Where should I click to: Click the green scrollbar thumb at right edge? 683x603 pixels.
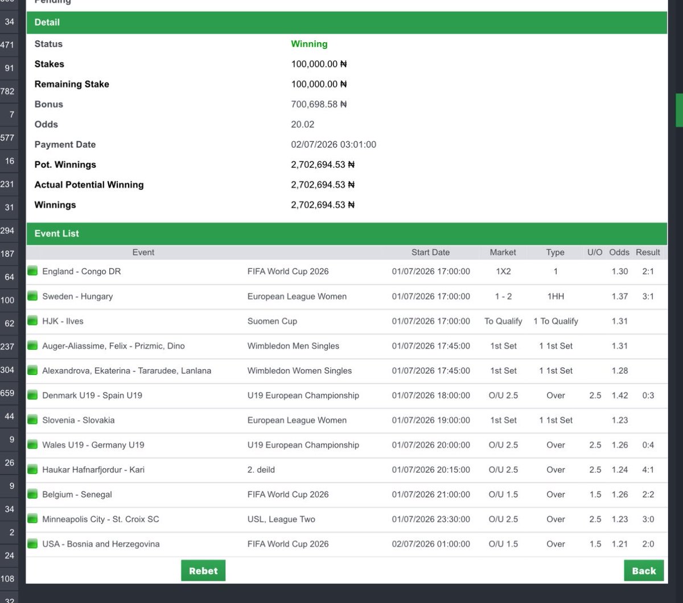[679, 110]
